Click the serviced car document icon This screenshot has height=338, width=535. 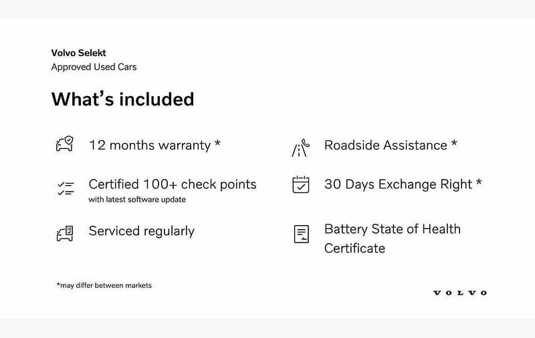pyautogui.click(x=64, y=233)
